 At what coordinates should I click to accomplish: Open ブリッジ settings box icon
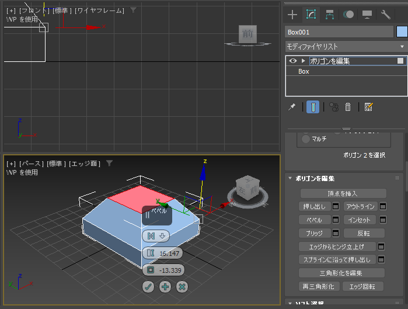tap(336, 233)
